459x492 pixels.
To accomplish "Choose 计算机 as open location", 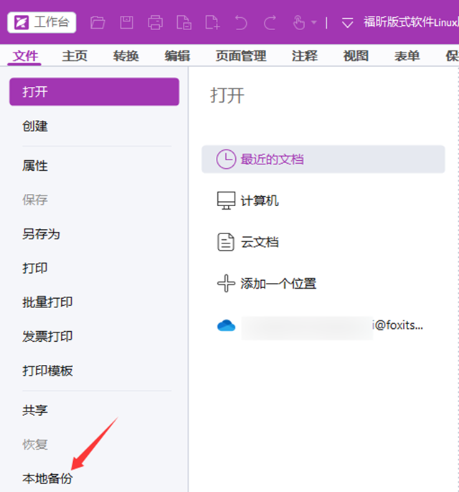I will coord(259,201).
